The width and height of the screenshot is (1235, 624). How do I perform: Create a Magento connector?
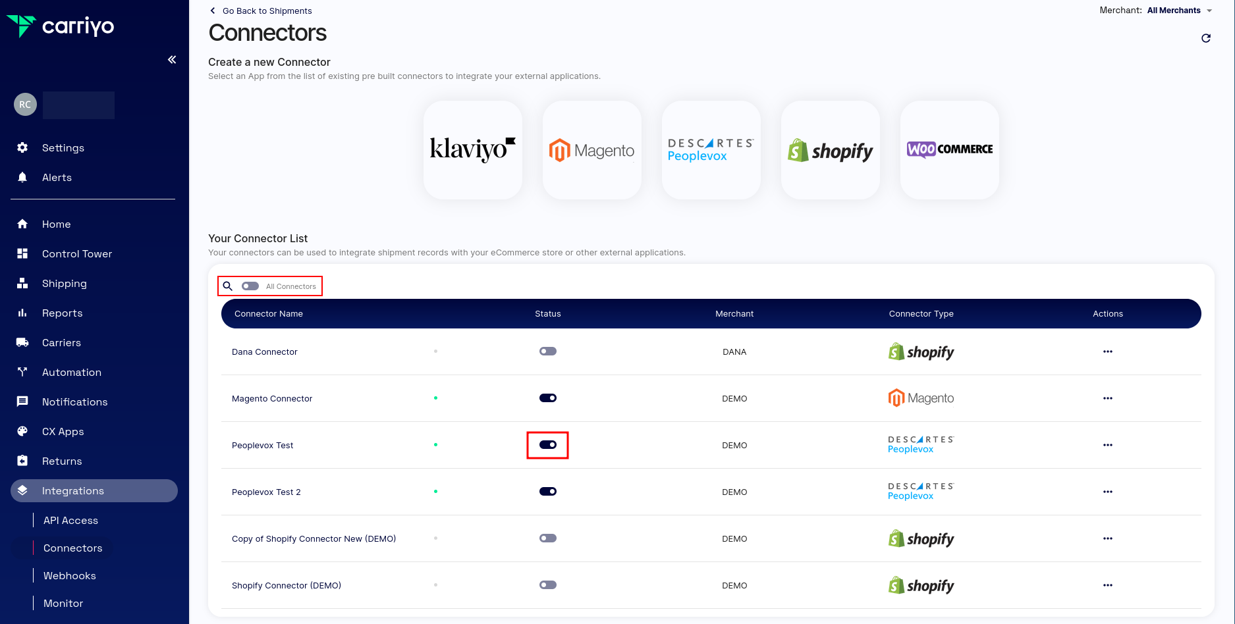pos(592,150)
